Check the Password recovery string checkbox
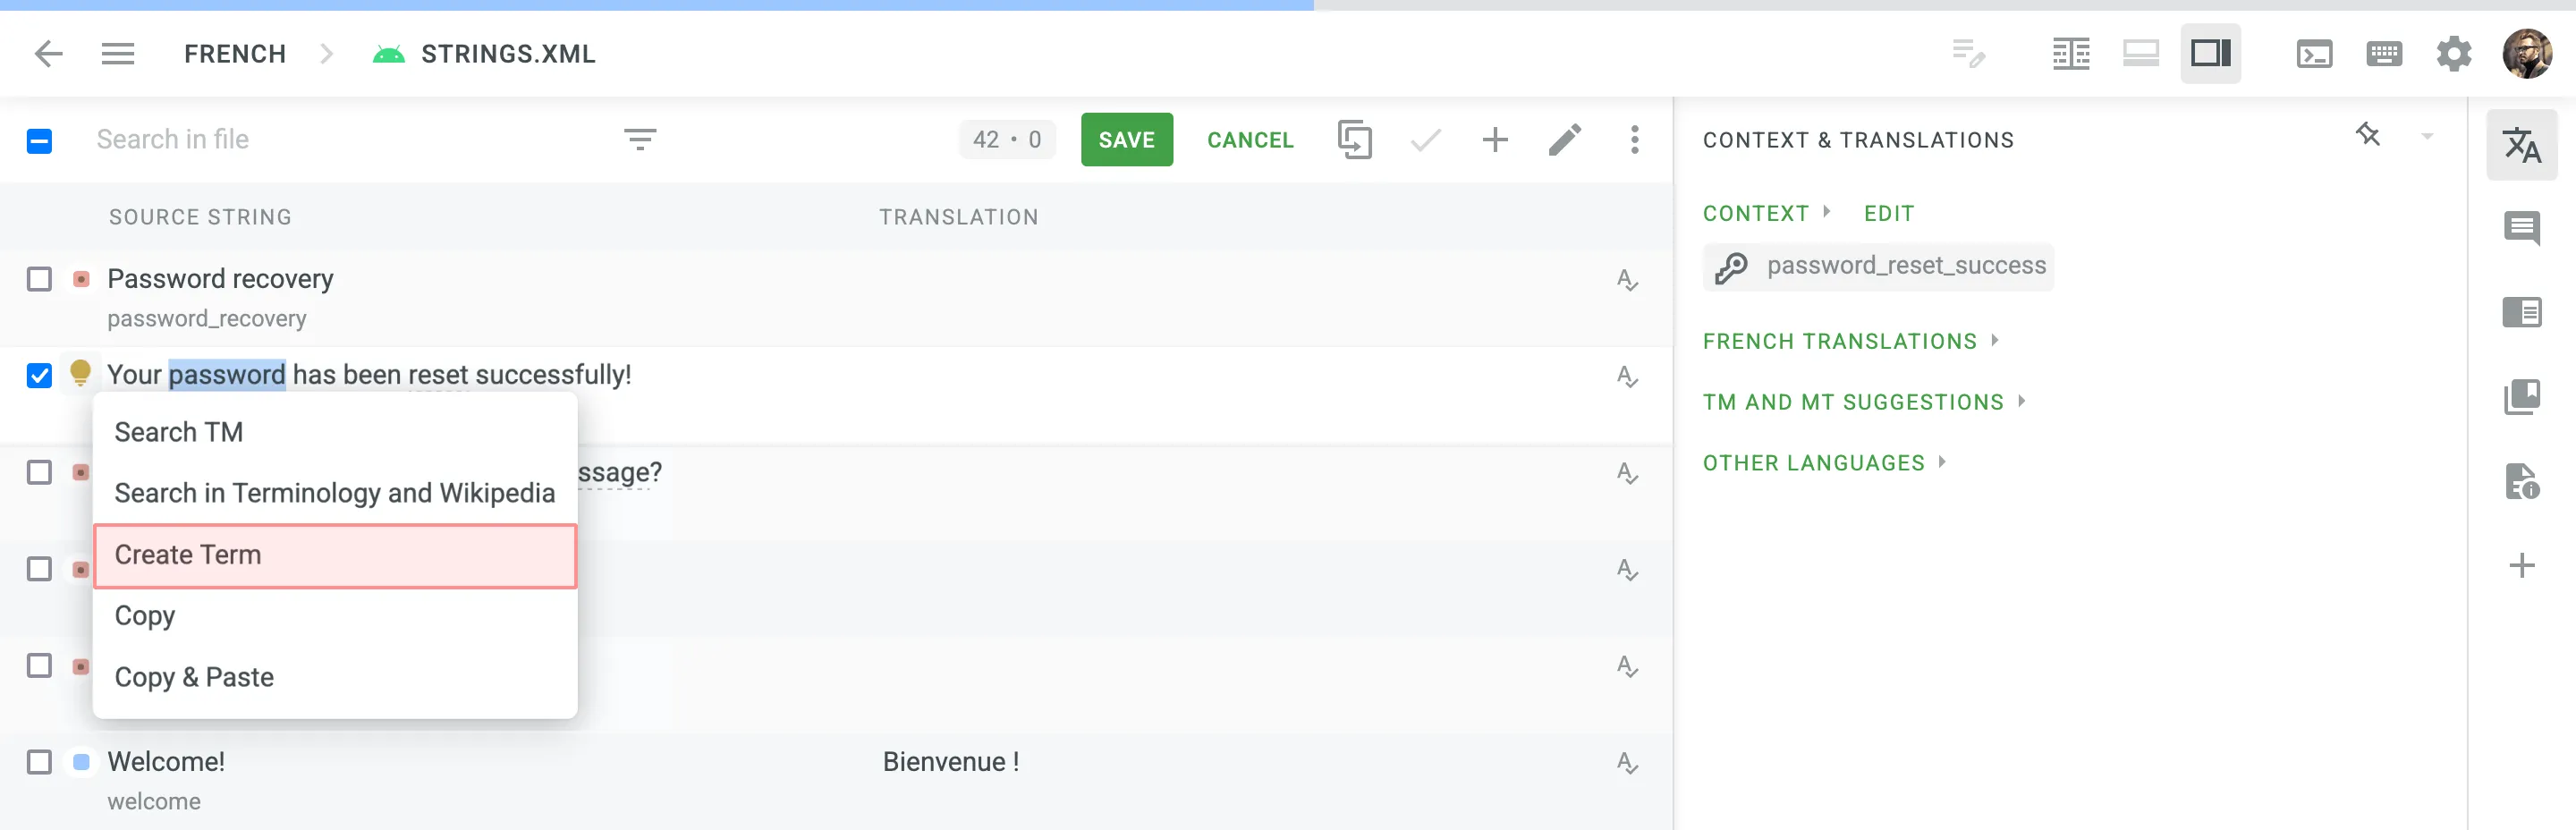Image resolution: width=2576 pixels, height=830 pixels. [x=39, y=280]
